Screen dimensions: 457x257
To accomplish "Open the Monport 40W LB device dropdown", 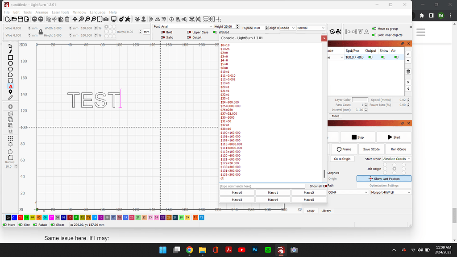I will coord(390,192).
